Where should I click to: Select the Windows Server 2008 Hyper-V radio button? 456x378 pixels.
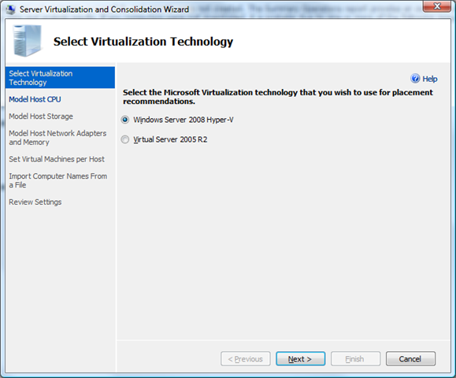click(125, 120)
